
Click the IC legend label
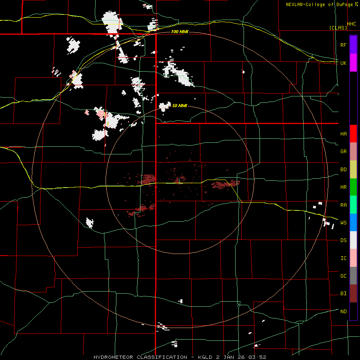click(343, 258)
